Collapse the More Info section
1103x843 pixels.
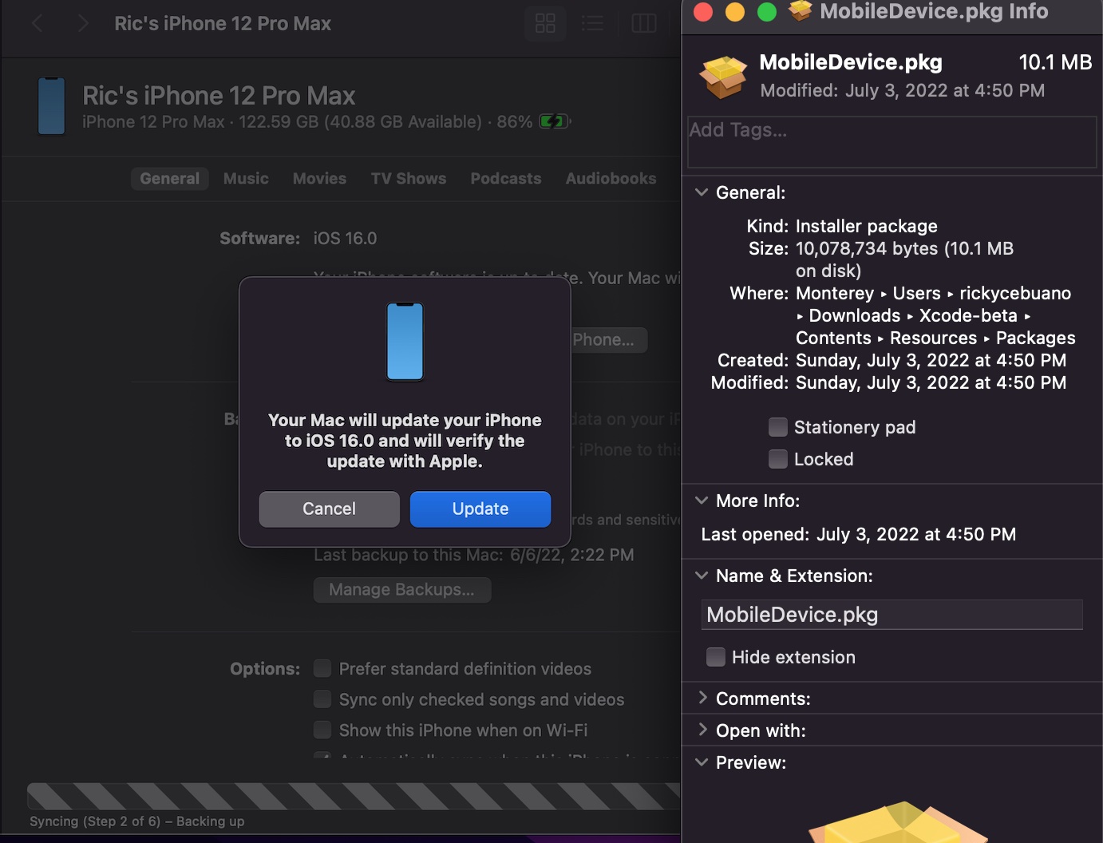702,501
